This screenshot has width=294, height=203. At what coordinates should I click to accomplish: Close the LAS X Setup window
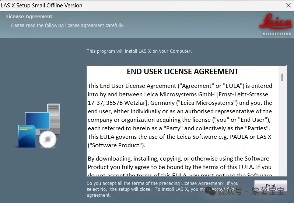[288, 5]
